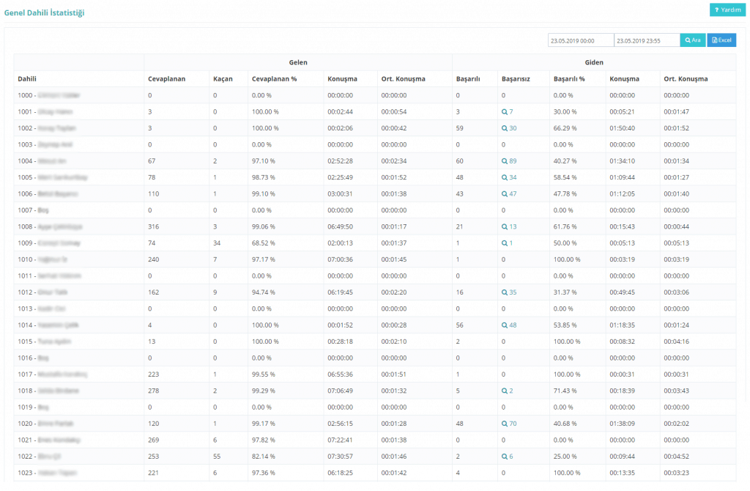Click the start date field 23.05.2019 00:00
Viewport: 750px width, 491px height.
(x=581, y=41)
